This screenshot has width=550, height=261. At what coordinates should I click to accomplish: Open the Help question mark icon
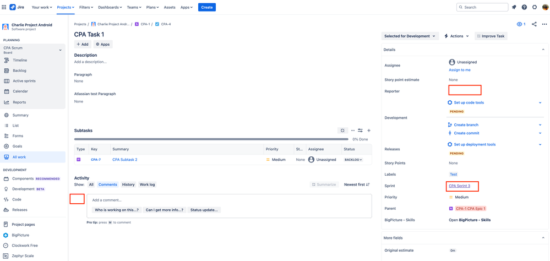(x=524, y=7)
